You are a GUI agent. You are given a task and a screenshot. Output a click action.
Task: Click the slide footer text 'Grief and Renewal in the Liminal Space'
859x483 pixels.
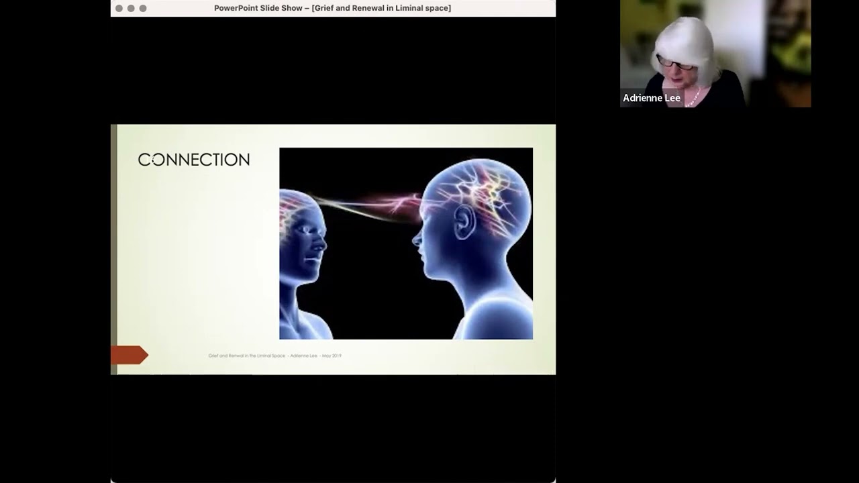(246, 356)
